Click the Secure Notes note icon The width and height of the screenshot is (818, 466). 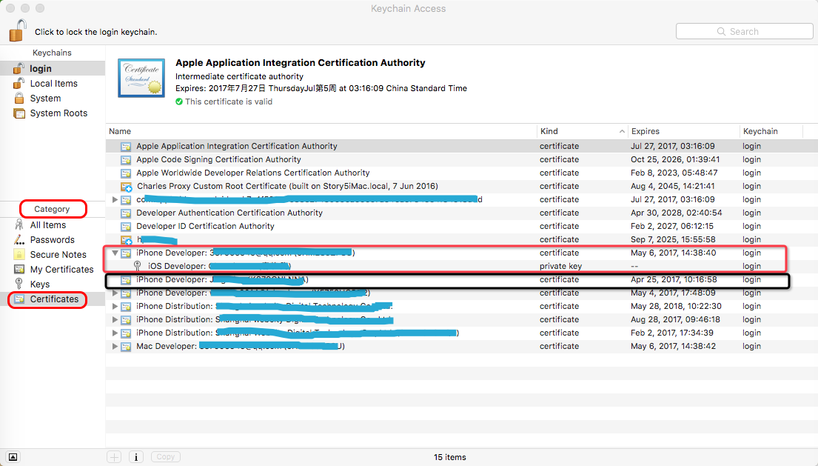tap(19, 255)
